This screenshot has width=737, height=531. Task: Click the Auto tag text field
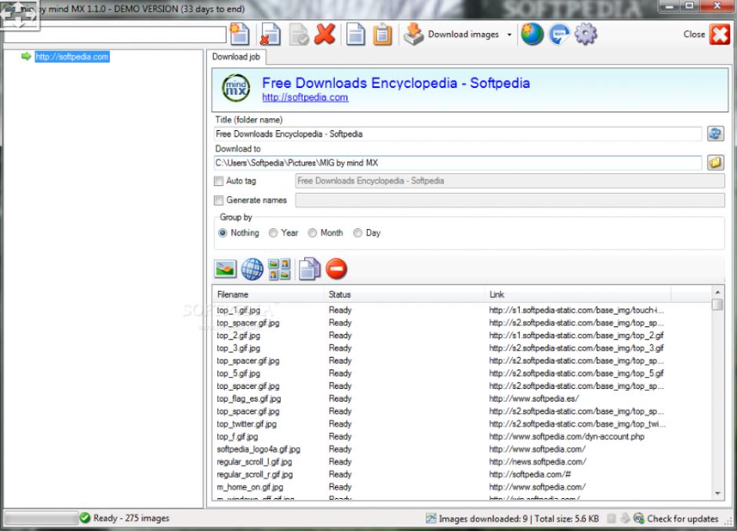click(x=510, y=181)
